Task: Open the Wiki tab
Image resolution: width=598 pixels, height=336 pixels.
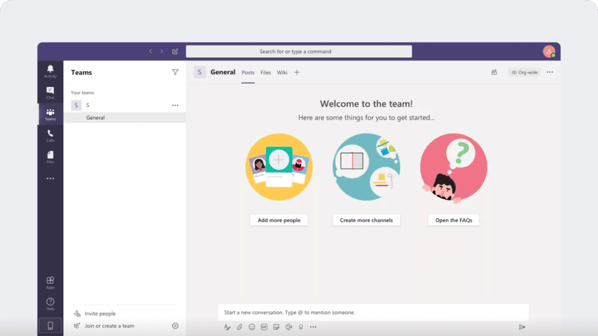Action: pyautogui.click(x=282, y=72)
